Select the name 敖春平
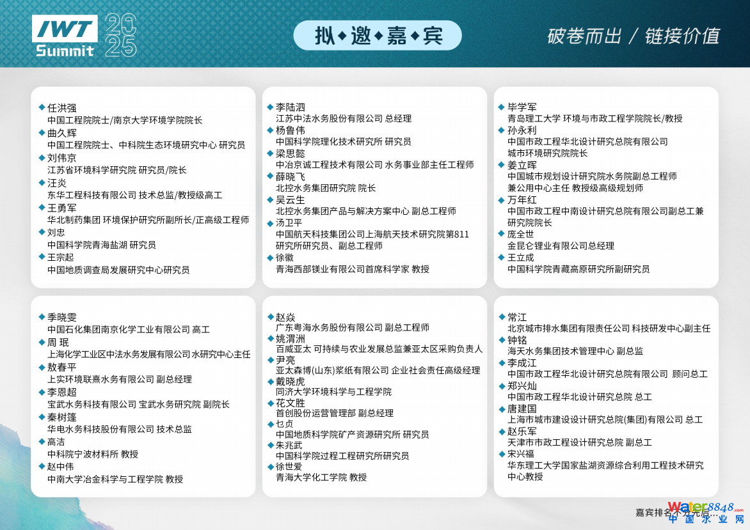 pos(61,367)
